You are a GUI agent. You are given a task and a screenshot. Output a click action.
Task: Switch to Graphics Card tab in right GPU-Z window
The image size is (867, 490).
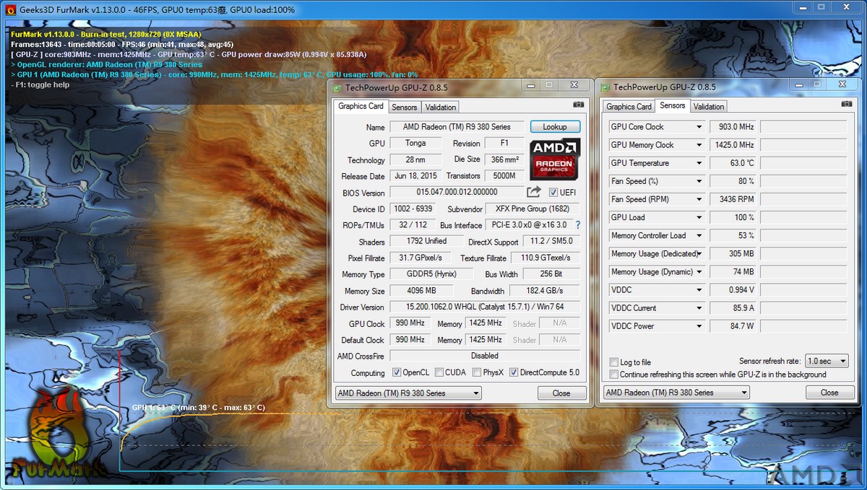629,107
